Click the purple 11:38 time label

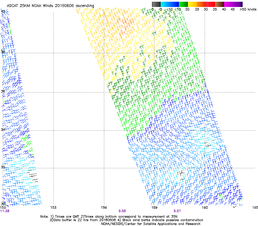(x=5, y=211)
